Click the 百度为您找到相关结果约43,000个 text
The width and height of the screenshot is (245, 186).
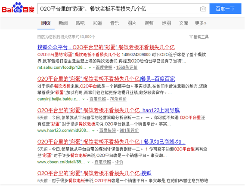66,37
